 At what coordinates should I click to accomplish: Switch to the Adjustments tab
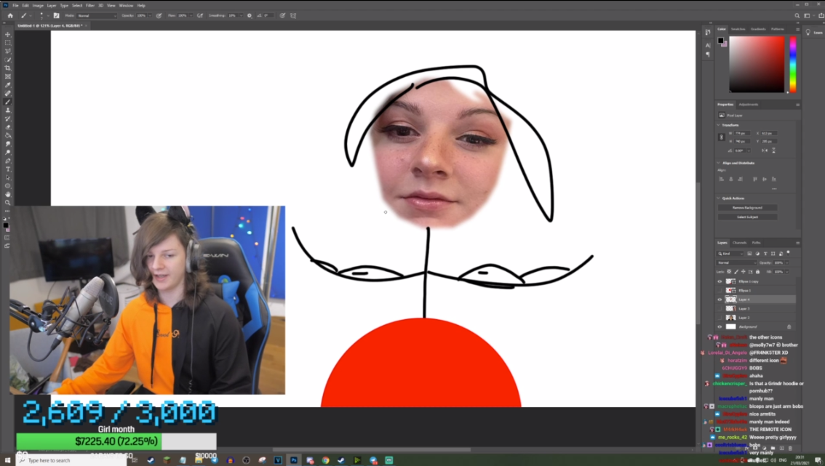coord(748,104)
